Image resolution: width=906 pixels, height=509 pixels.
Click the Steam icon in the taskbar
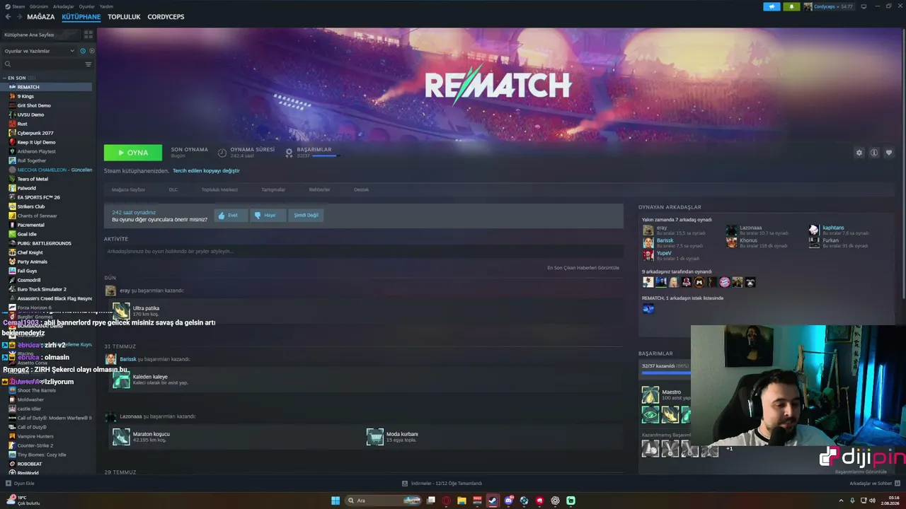(x=493, y=501)
